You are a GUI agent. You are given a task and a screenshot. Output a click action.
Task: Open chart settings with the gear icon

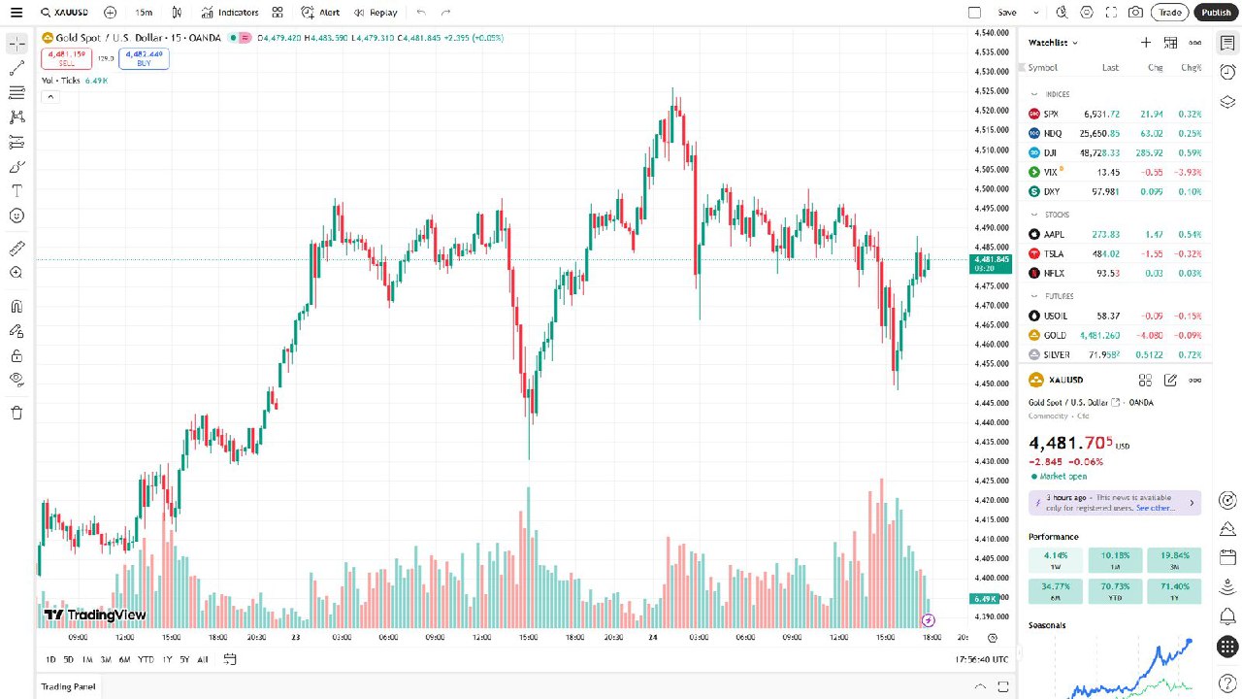[1087, 12]
